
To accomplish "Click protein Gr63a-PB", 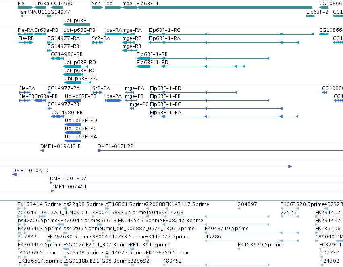I will [x=40, y=100].
